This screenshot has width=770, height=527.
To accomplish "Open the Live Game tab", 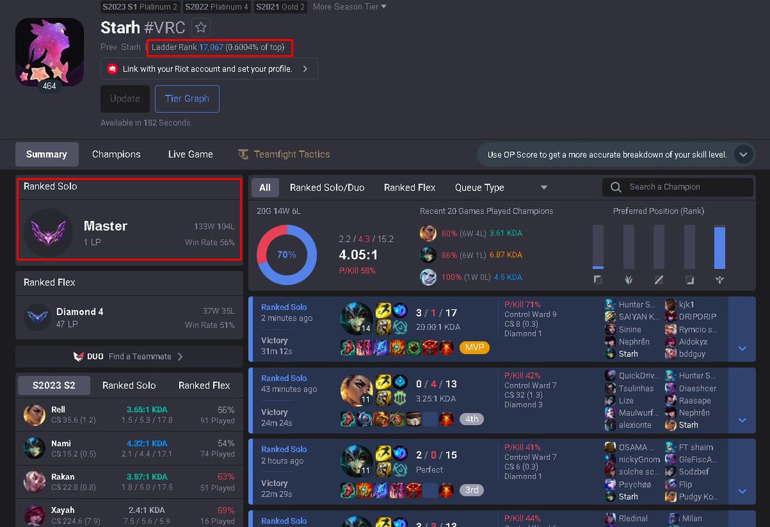I will point(191,154).
